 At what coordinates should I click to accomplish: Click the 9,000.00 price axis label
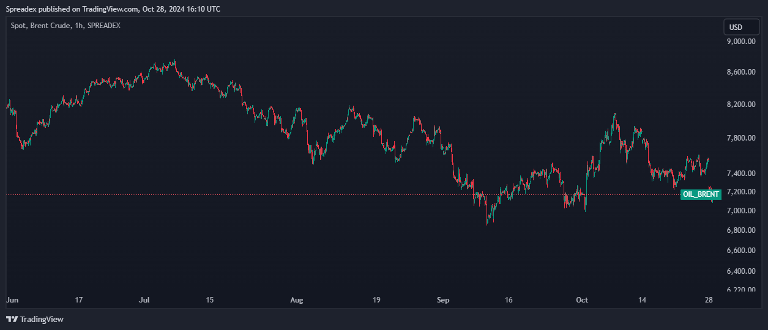740,42
